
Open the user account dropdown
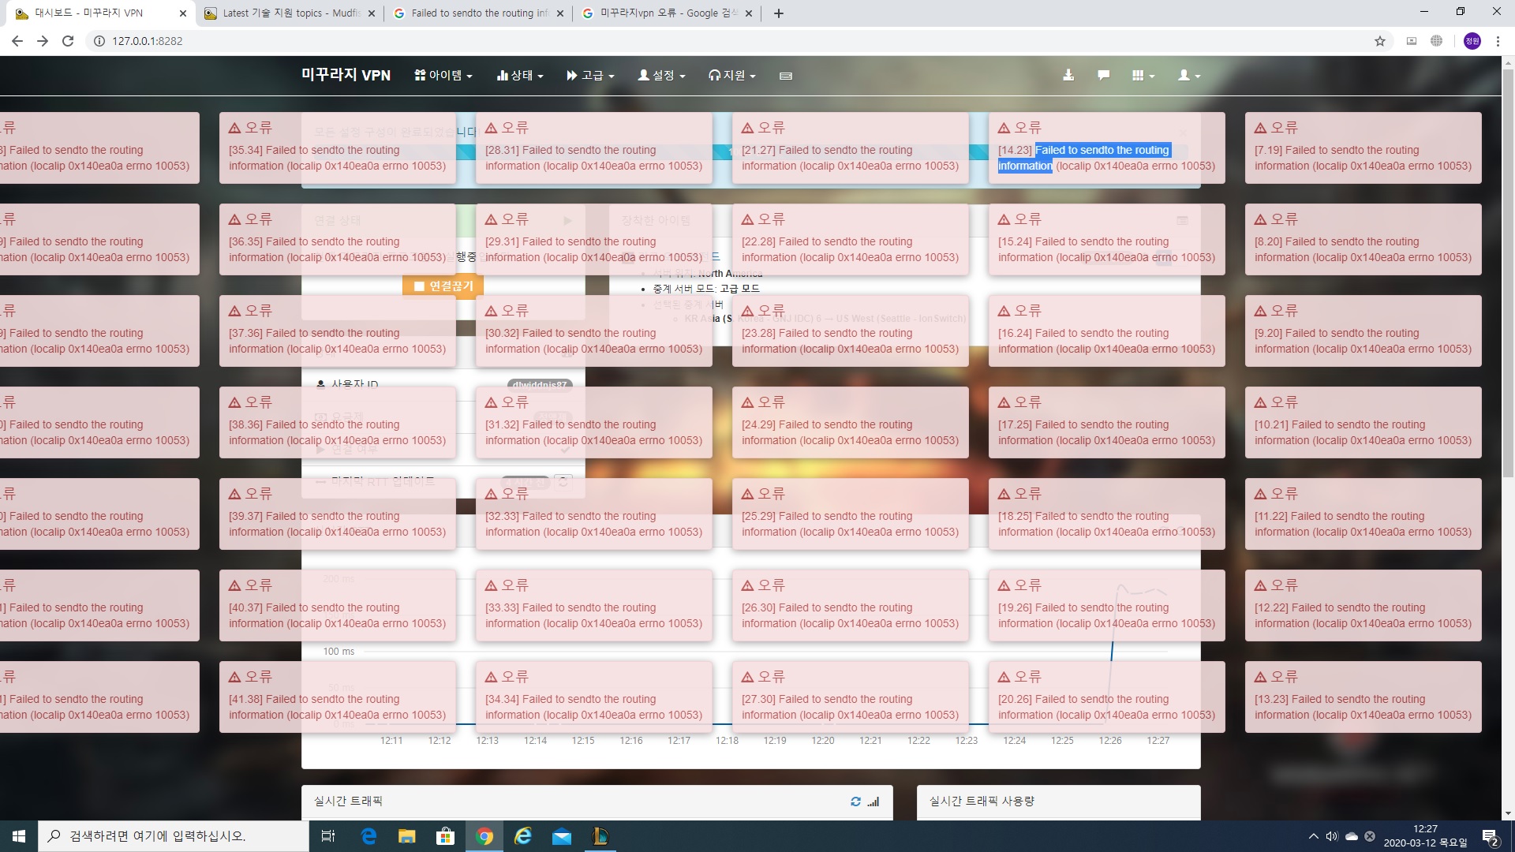click(1188, 76)
